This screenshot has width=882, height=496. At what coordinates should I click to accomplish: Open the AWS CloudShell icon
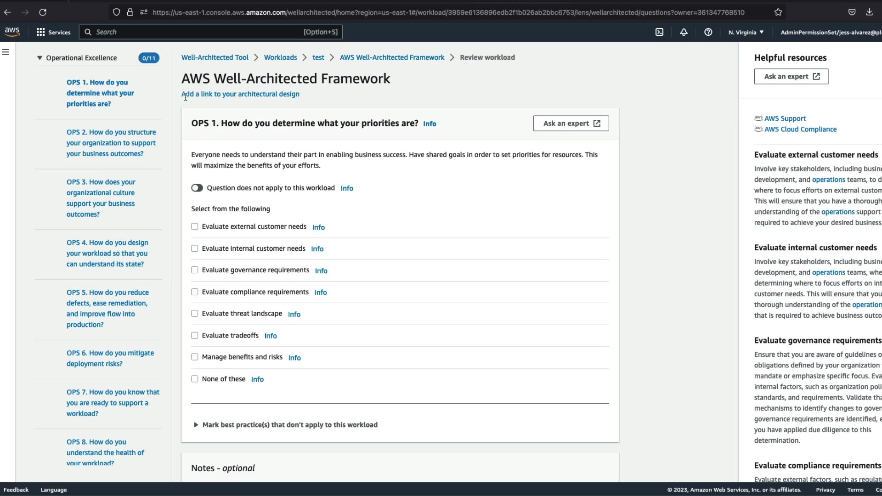pos(659,32)
